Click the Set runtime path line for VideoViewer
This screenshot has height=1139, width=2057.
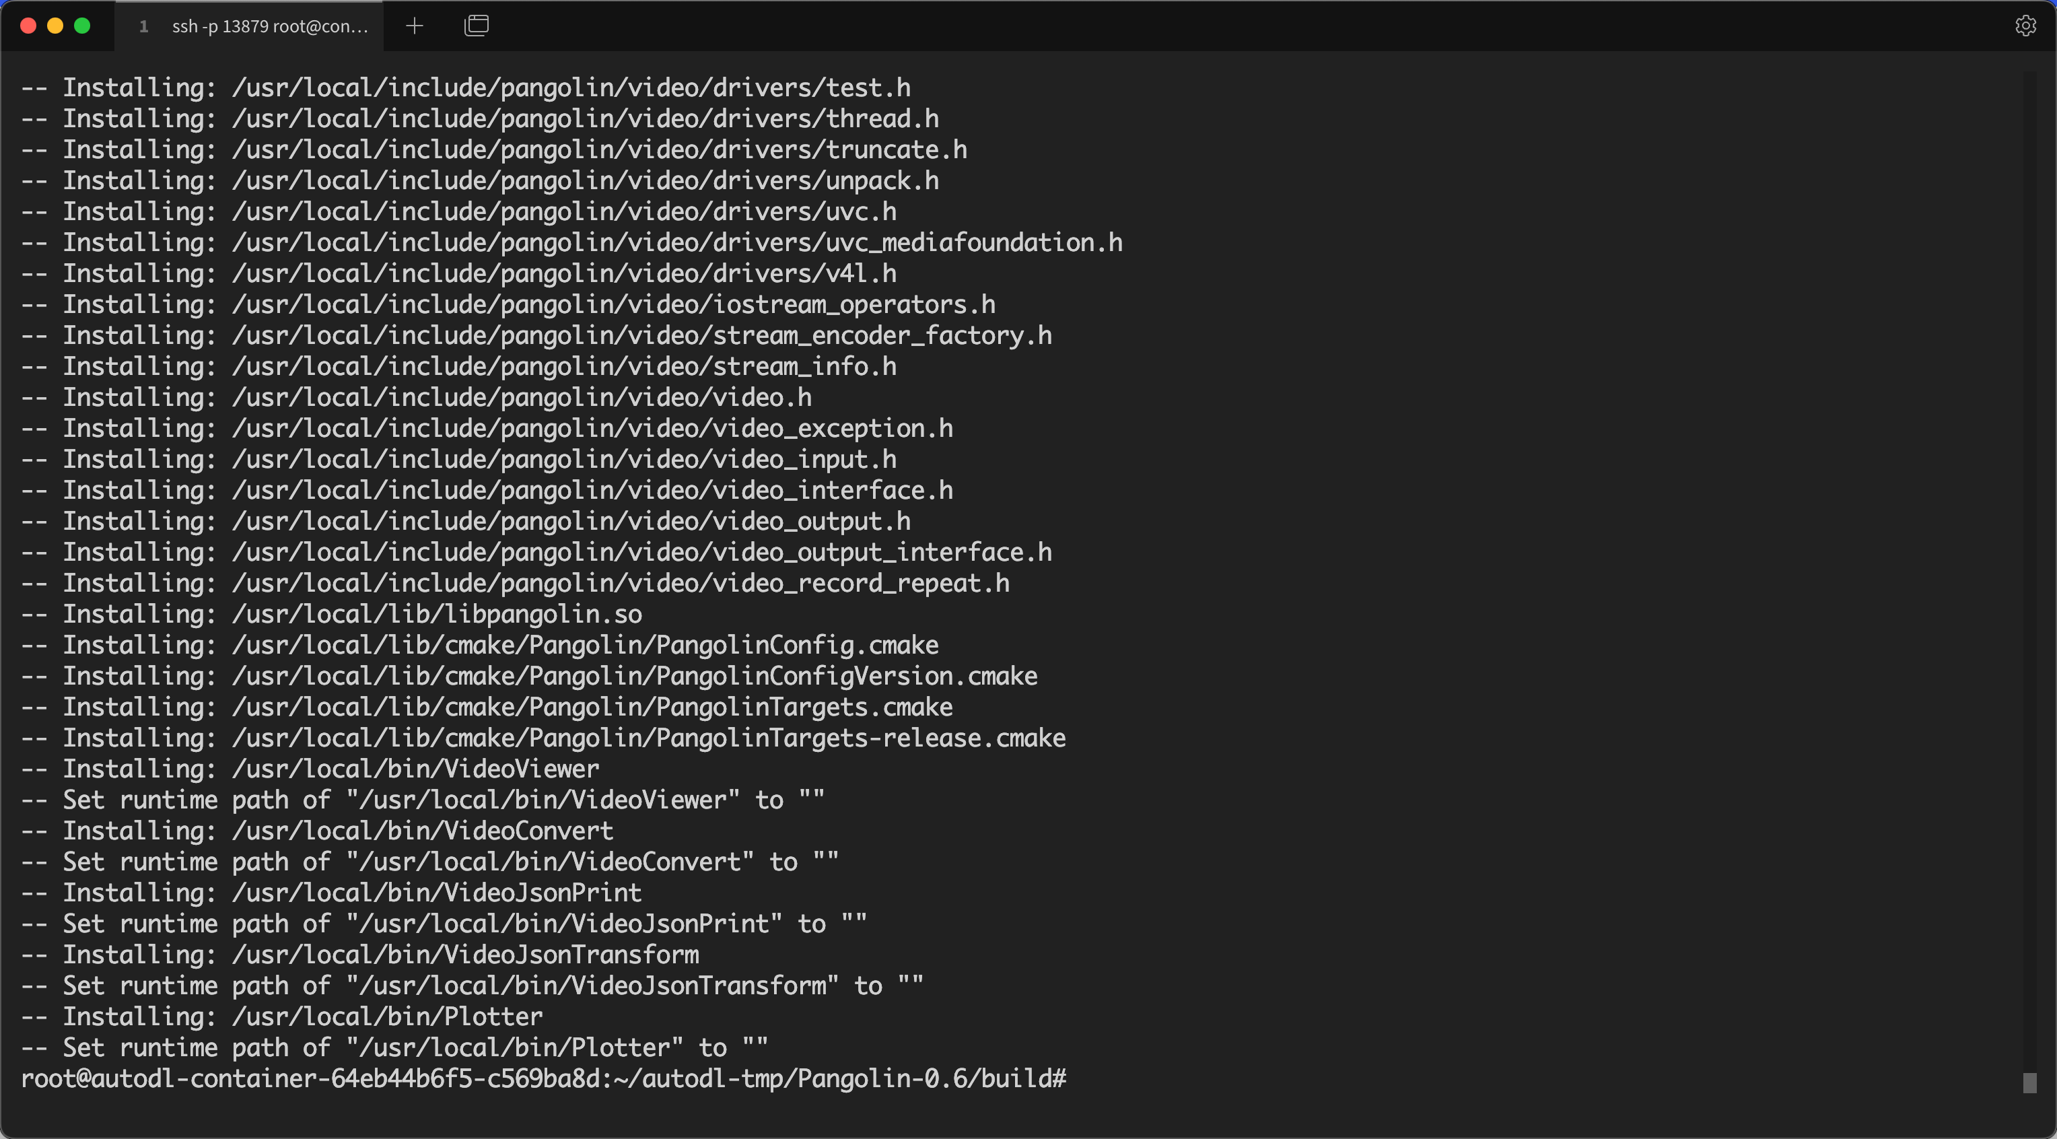point(423,800)
